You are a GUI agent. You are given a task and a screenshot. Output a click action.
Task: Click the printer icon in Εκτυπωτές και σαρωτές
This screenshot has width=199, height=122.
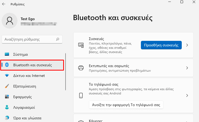(81, 68)
